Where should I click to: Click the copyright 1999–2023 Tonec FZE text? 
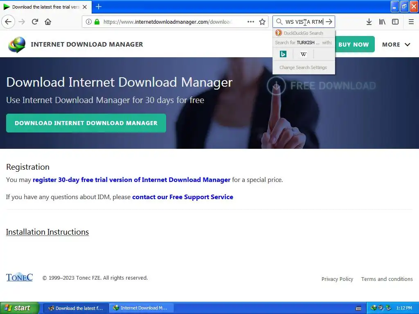pyautogui.click(x=95, y=278)
